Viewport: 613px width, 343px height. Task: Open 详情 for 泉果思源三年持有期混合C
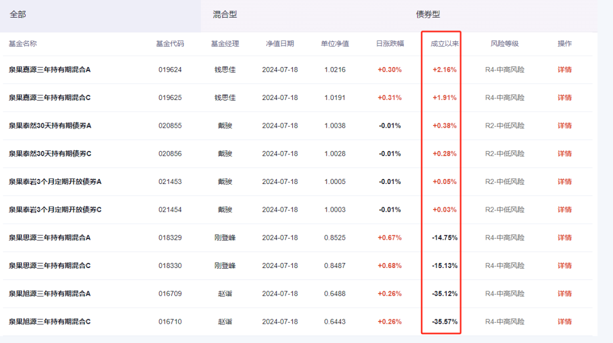[x=565, y=266]
